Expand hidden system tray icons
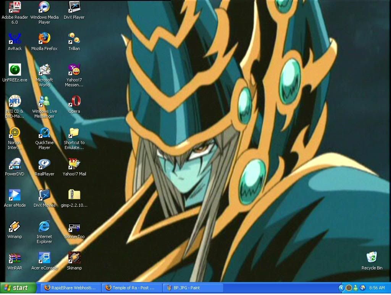The width and height of the screenshot is (391, 295). tap(341, 288)
